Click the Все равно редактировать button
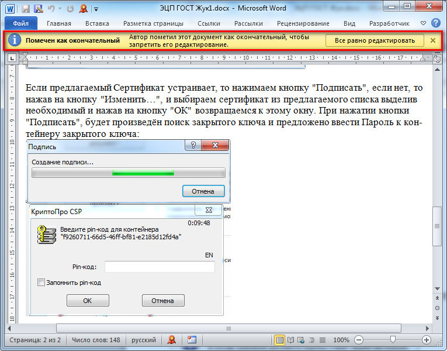447x351 pixels. pyautogui.click(x=375, y=40)
